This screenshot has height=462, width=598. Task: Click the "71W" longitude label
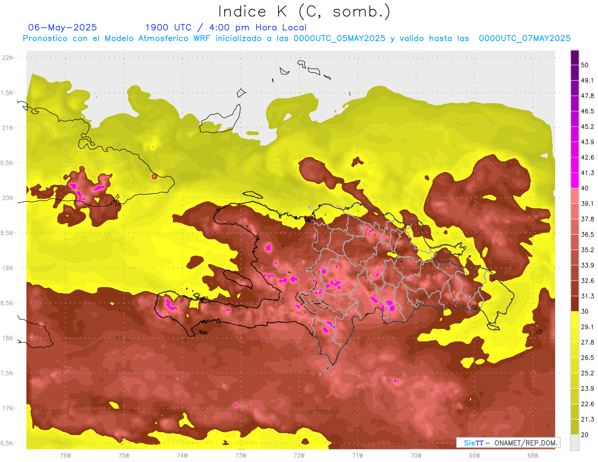357,456
